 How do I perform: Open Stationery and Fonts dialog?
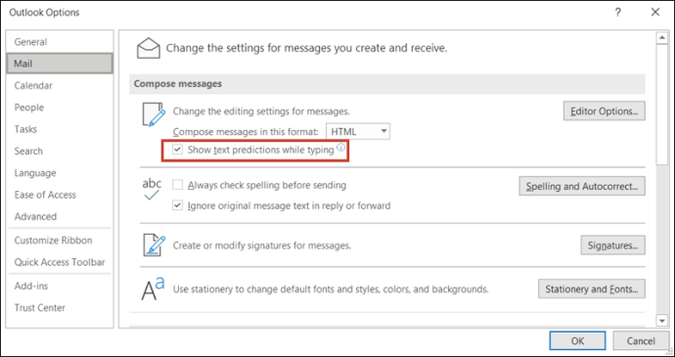point(592,289)
